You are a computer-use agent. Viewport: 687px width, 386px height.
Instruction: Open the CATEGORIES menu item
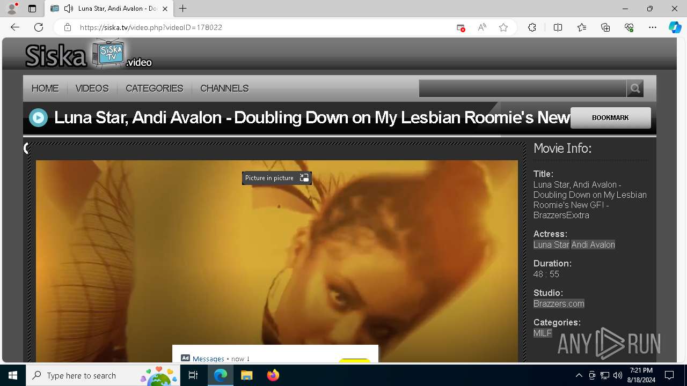coord(155,88)
